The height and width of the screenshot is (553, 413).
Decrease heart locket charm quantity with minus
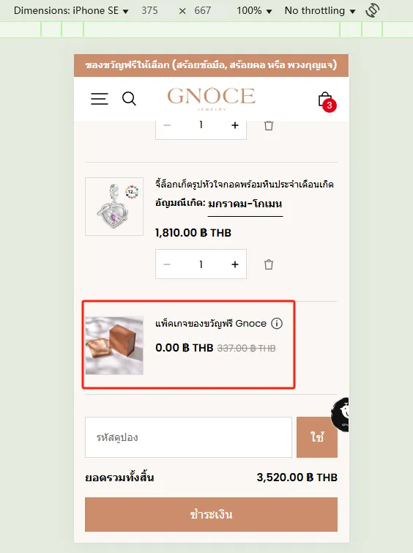[x=167, y=264]
